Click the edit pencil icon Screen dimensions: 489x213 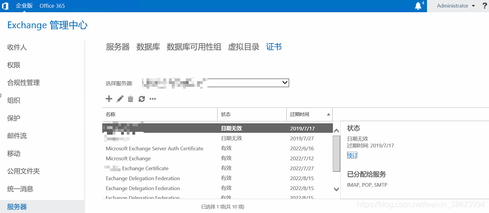click(x=120, y=99)
